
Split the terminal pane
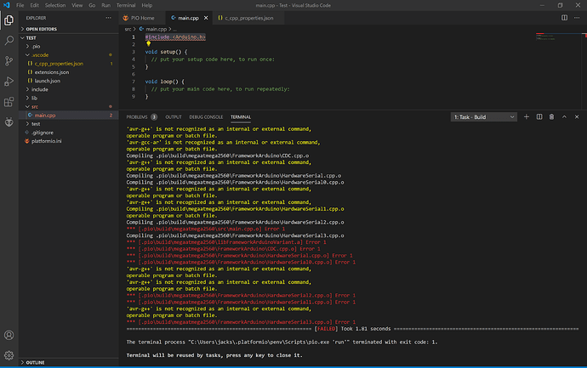click(539, 117)
